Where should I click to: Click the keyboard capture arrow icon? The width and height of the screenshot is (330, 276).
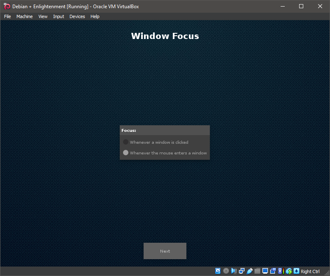point(296,271)
